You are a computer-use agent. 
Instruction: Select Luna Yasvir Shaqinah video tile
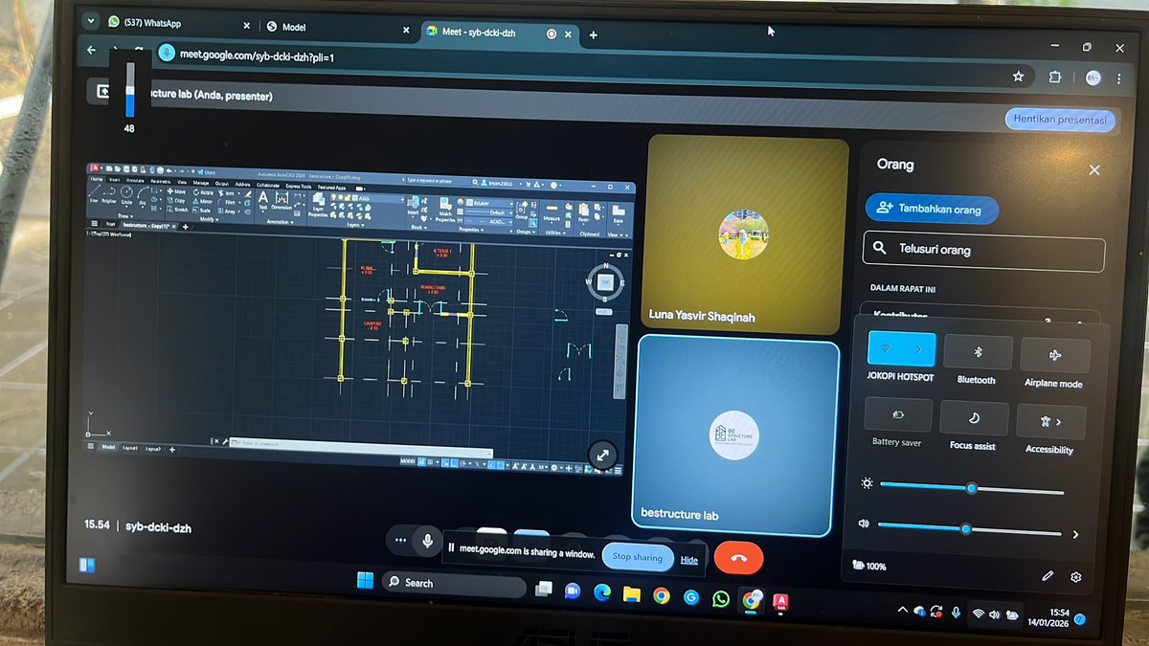pos(746,234)
